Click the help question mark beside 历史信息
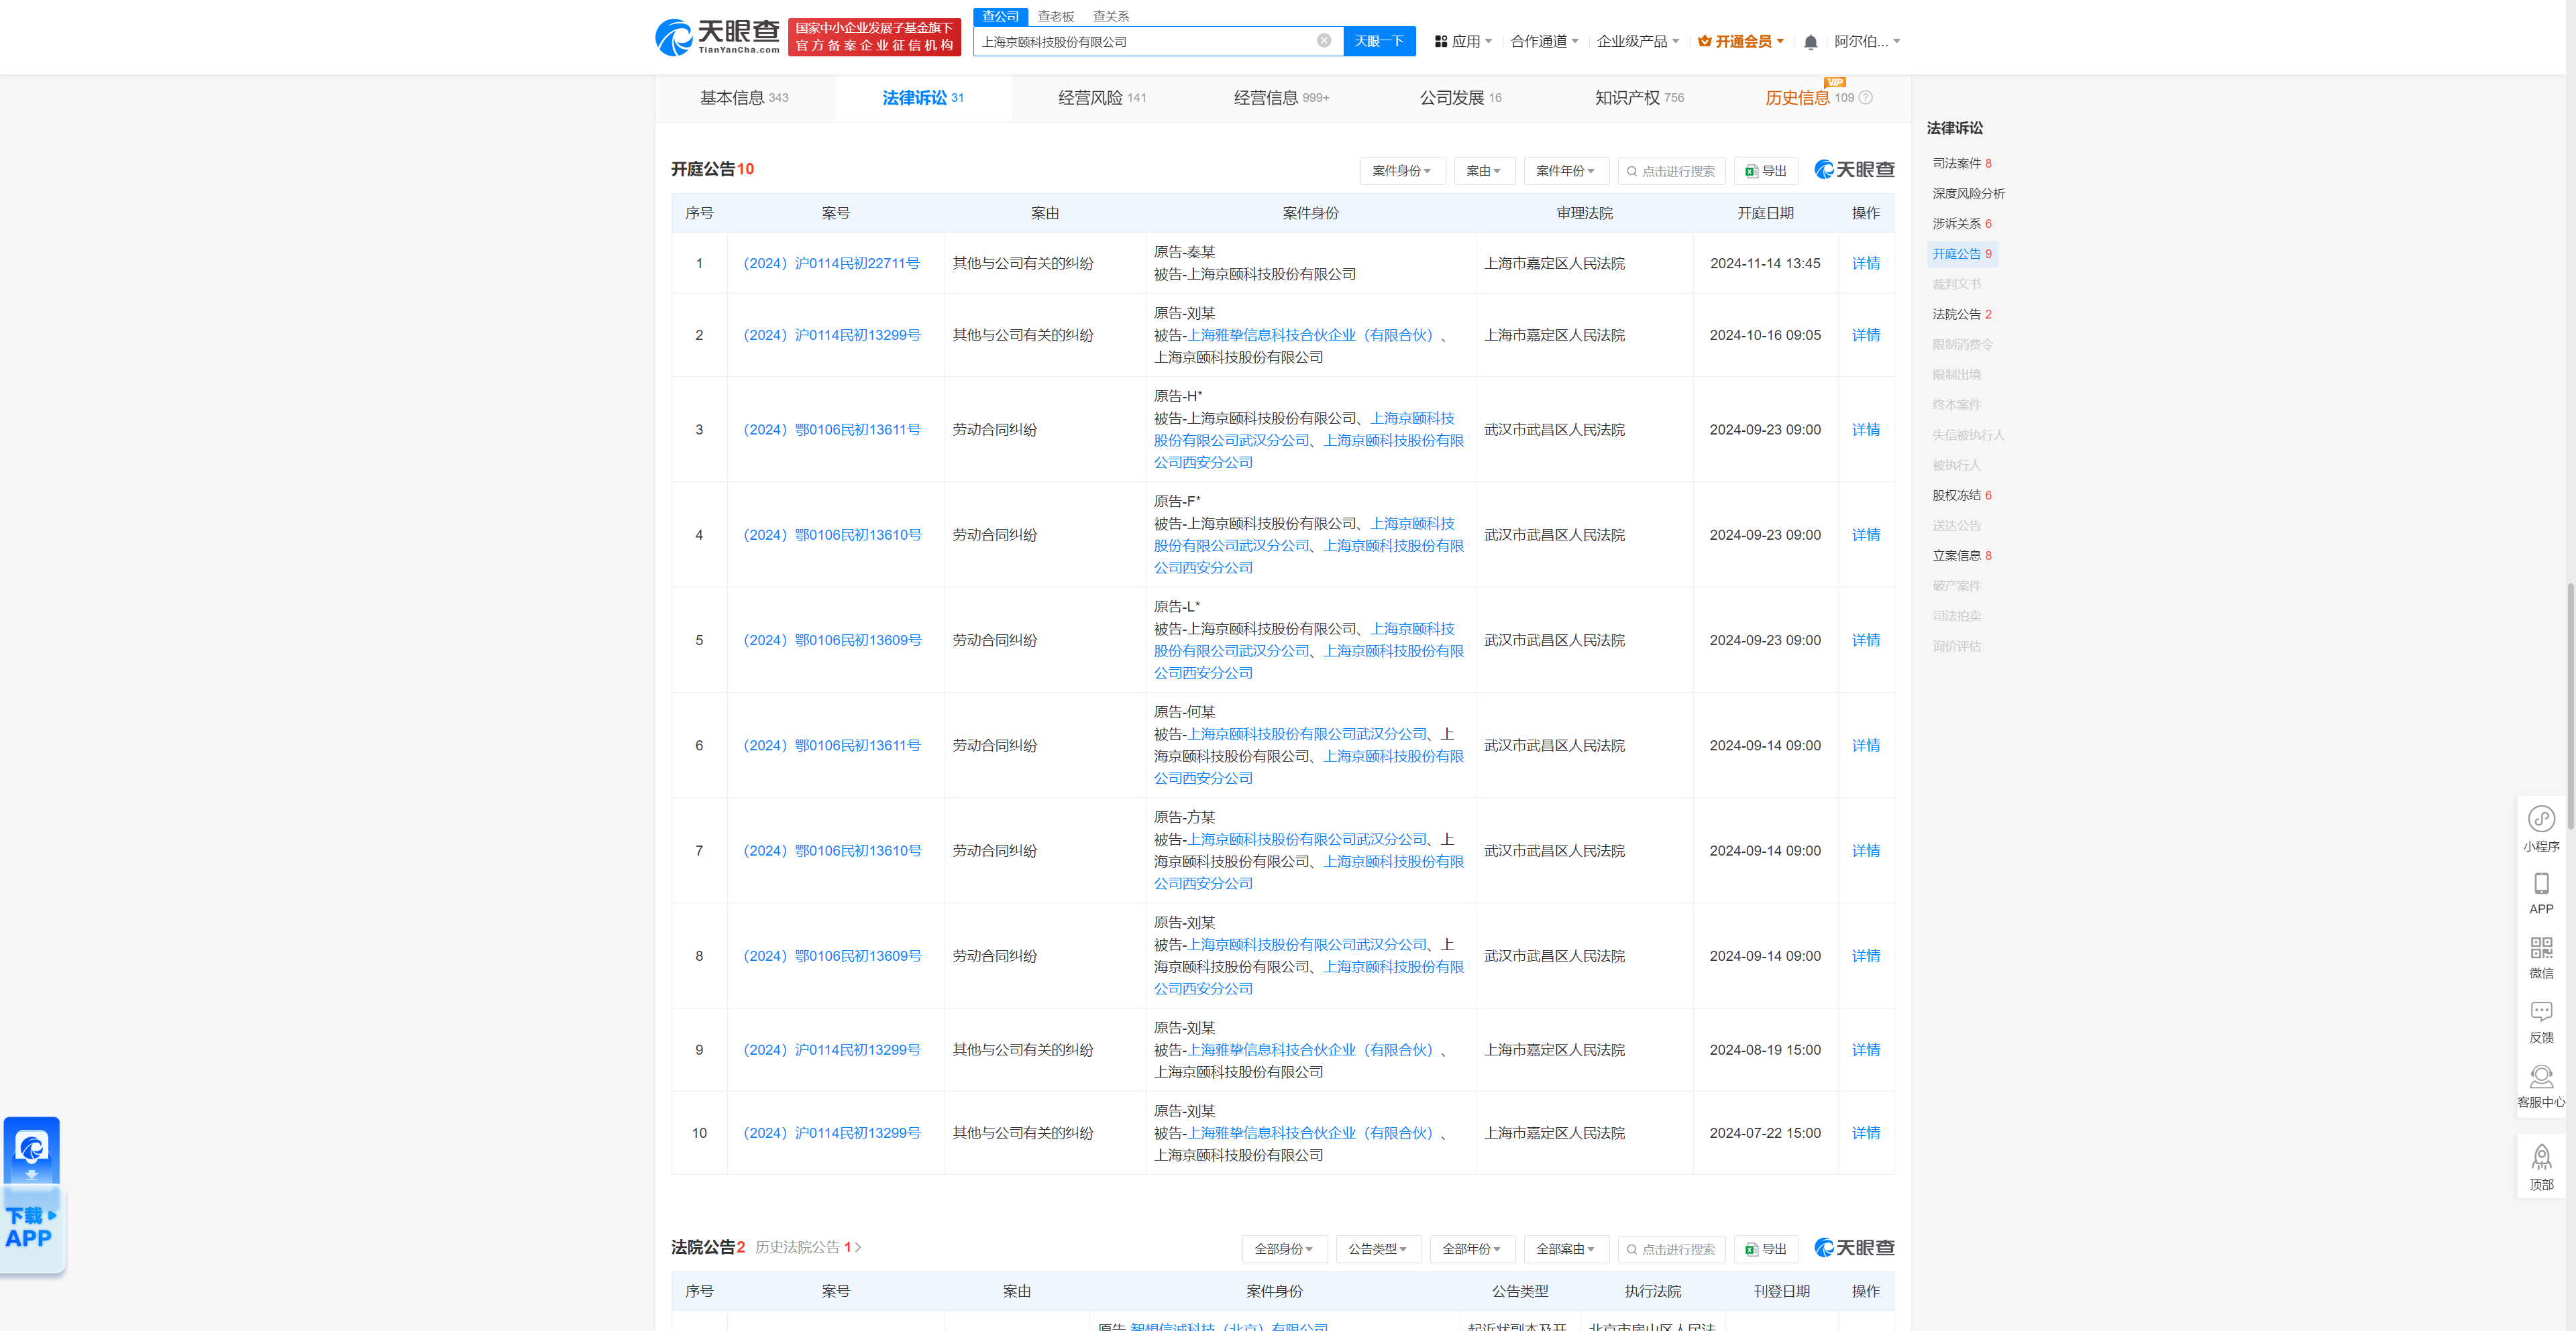The image size is (2576, 1331). point(1865,98)
